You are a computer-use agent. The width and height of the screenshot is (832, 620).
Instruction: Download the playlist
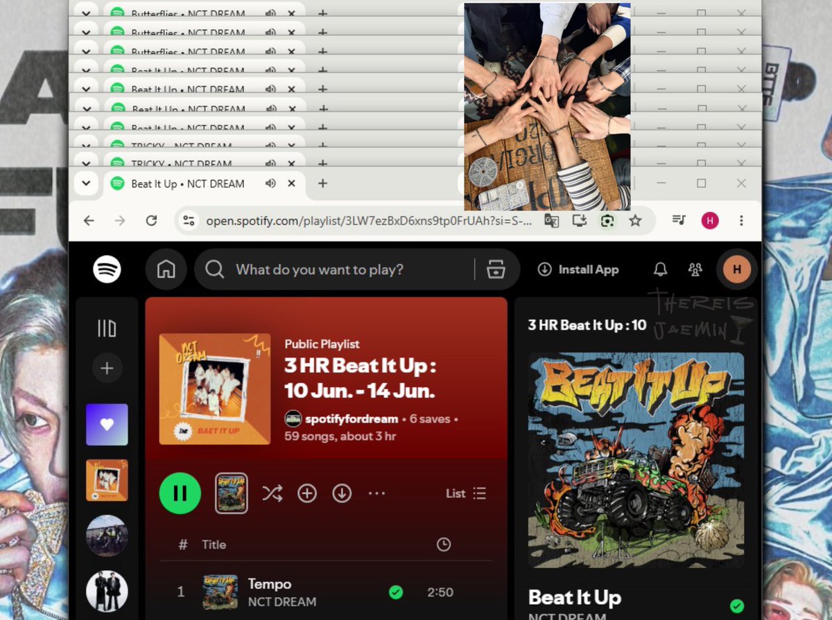click(x=342, y=493)
